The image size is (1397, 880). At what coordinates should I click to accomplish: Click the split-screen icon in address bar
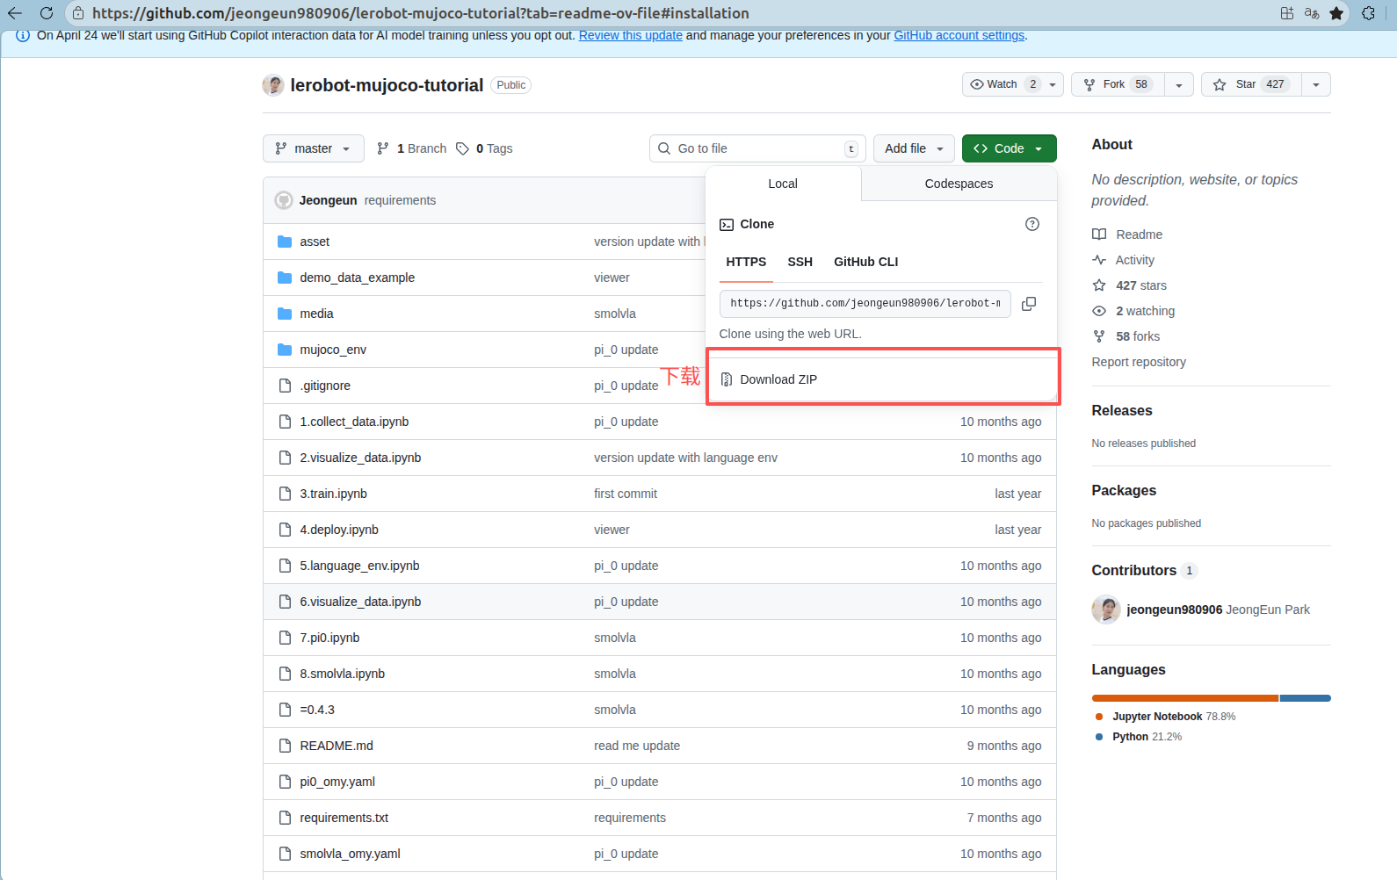(1287, 13)
